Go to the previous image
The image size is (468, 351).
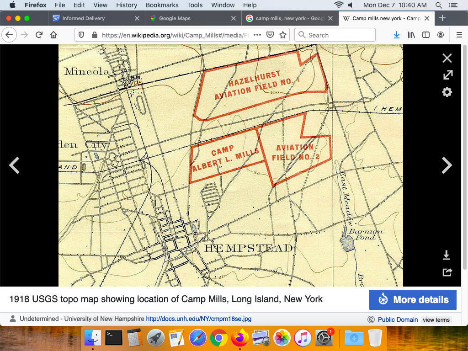[x=15, y=165]
